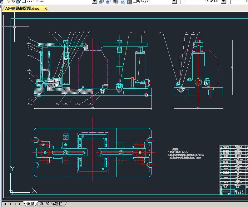
Task: Select the A0-夹具装配图.dwg document tab
Action: (x=22, y=9)
